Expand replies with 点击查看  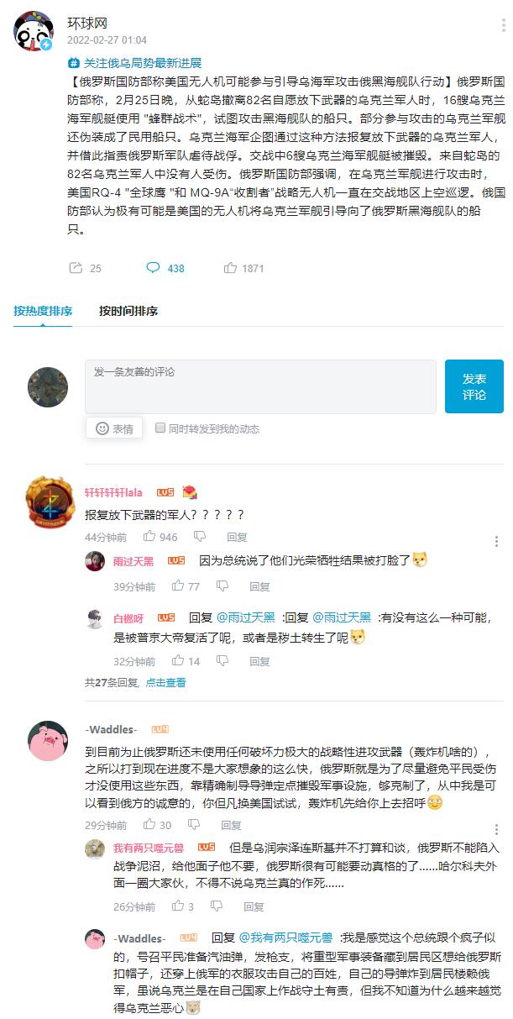[x=165, y=683]
